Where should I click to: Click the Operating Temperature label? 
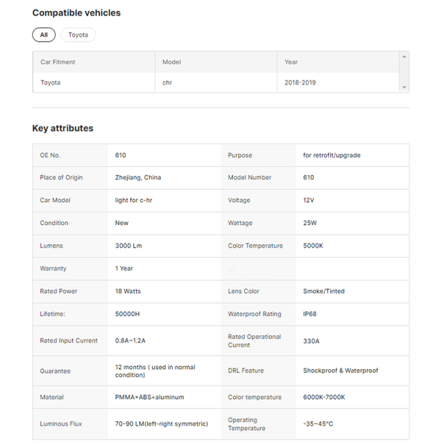(x=246, y=424)
